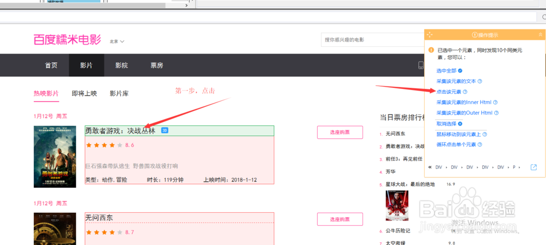Click the move handle icon of the tips panel

coord(429,35)
